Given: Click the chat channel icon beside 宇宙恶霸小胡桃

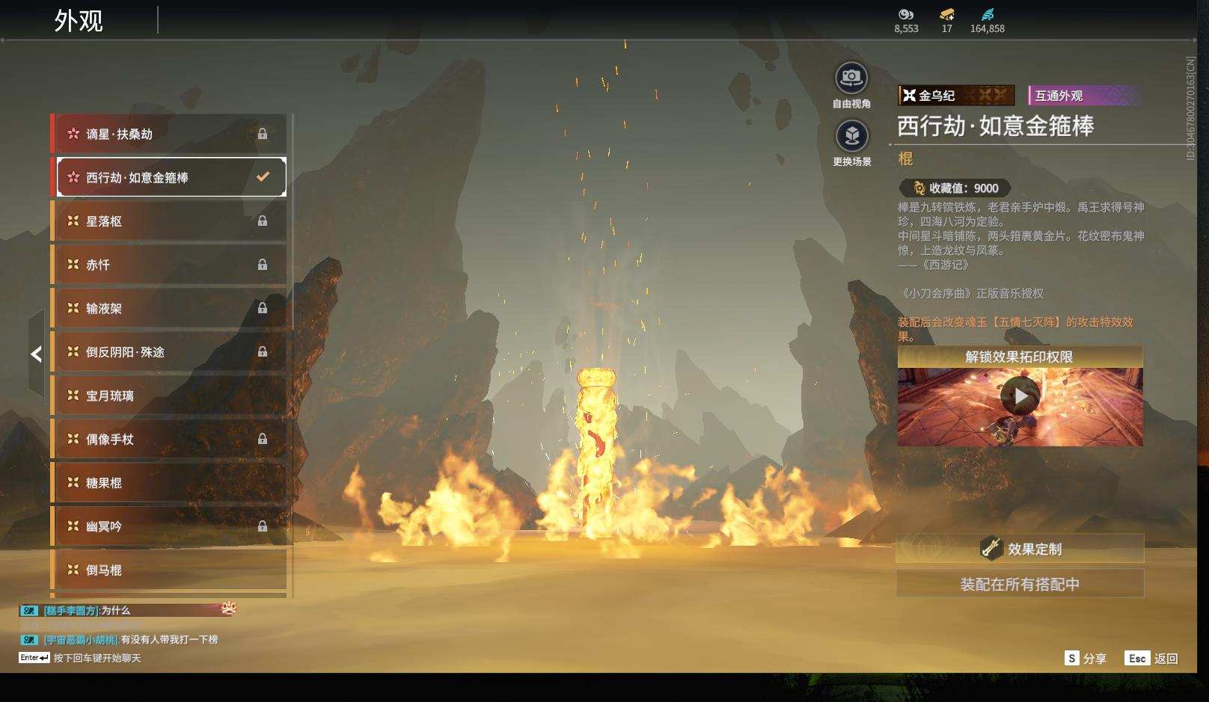Looking at the screenshot, I should [x=28, y=640].
